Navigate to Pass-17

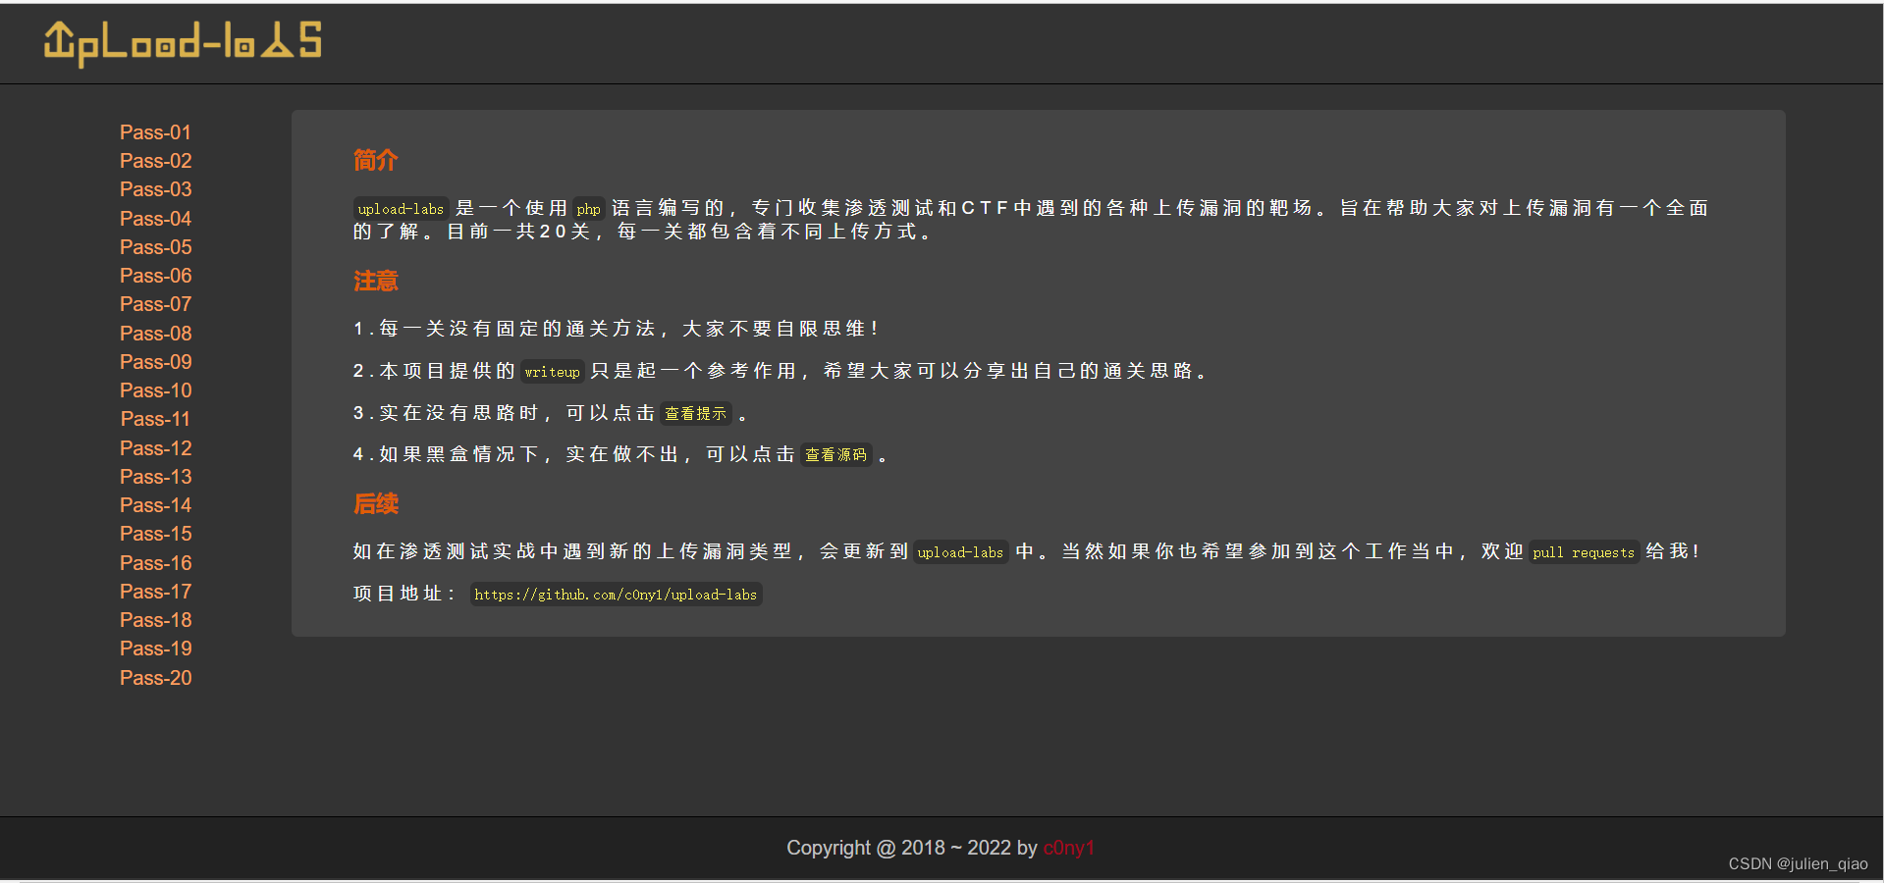pos(154,592)
